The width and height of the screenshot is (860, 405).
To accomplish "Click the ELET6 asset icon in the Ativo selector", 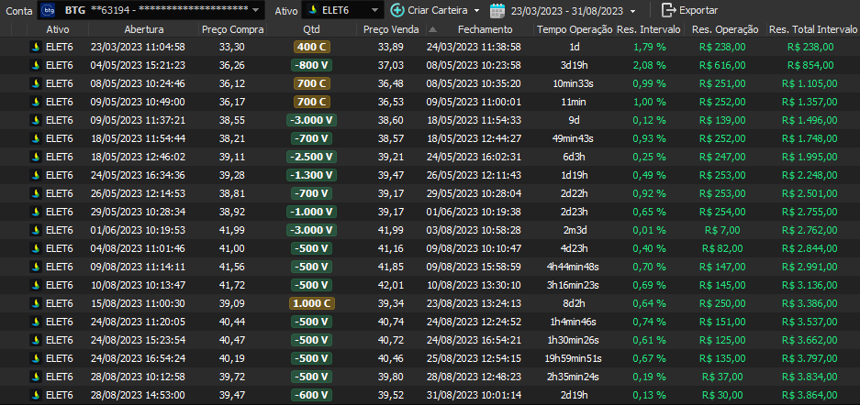I will point(312,10).
